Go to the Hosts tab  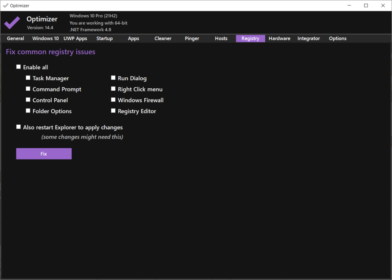pyautogui.click(x=221, y=39)
